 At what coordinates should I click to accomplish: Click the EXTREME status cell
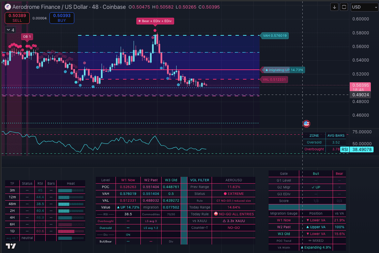[234, 194]
